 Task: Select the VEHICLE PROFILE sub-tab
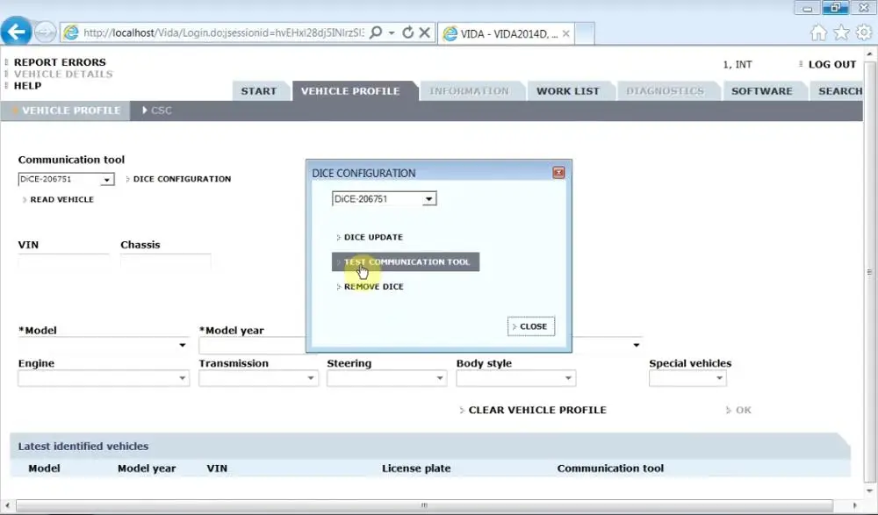(x=66, y=111)
